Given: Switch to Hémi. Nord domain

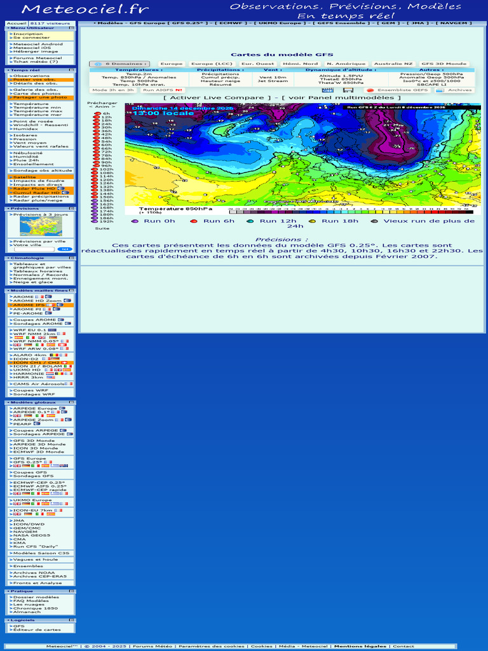Looking at the screenshot, I should click(x=301, y=64).
